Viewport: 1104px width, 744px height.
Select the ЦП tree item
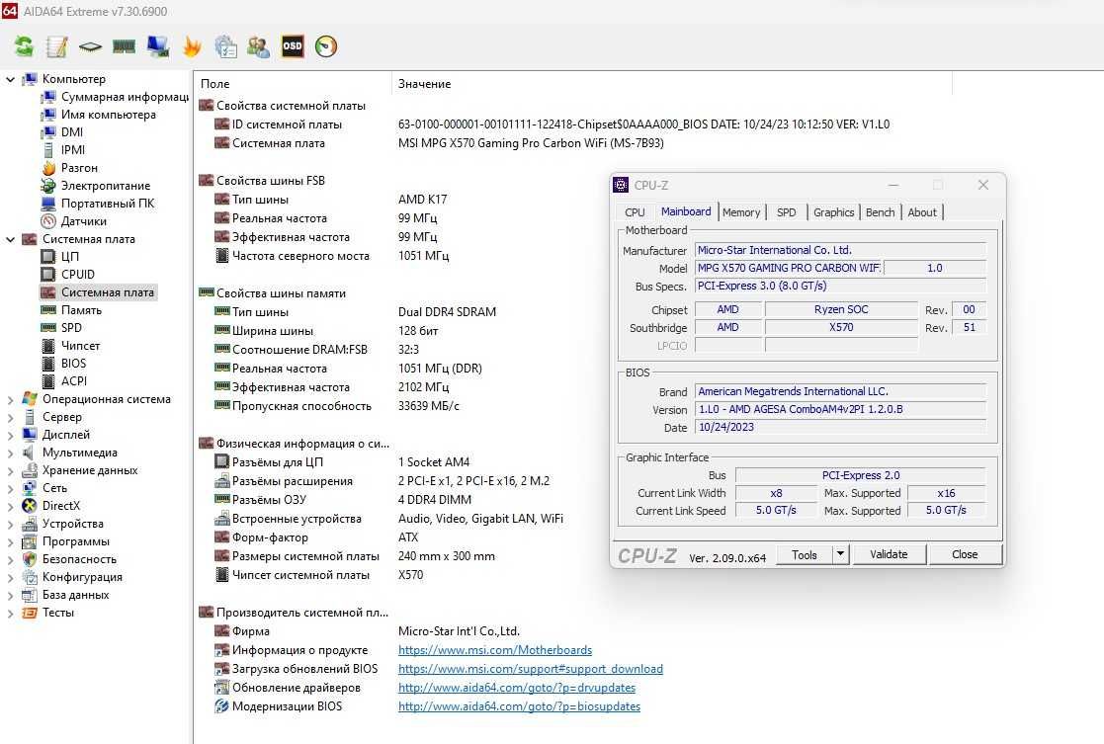[60, 257]
